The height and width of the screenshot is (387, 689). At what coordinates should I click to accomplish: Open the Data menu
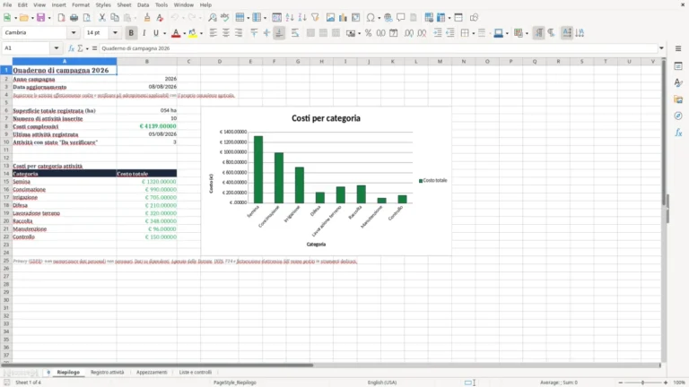tap(143, 4)
